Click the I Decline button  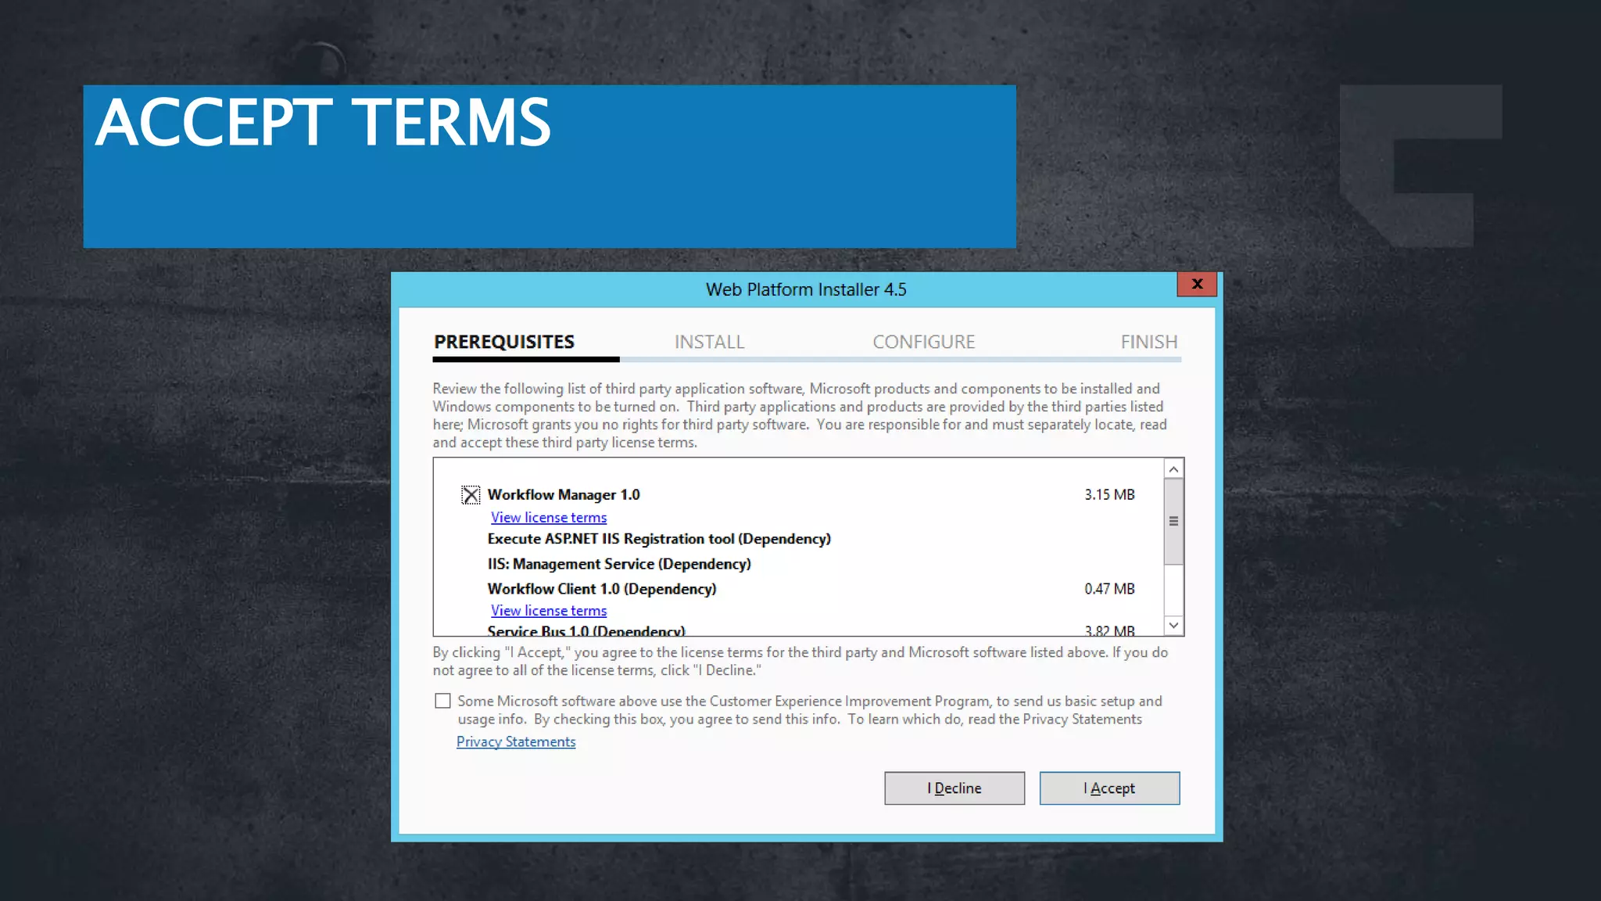pos(955,788)
